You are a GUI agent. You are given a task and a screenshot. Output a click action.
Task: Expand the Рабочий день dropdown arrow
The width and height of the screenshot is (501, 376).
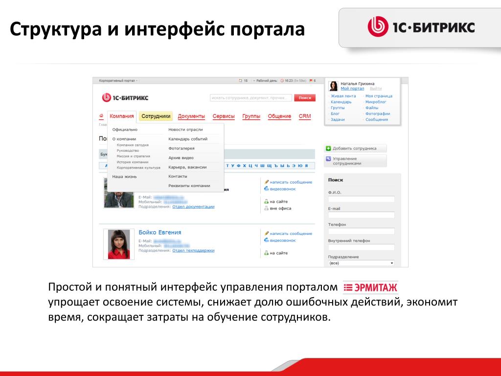click(x=254, y=81)
